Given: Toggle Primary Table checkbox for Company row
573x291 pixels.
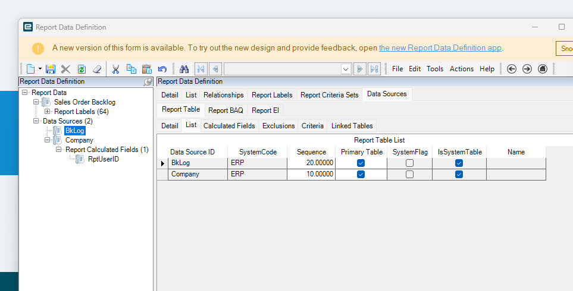Looking at the screenshot, I should pos(361,175).
